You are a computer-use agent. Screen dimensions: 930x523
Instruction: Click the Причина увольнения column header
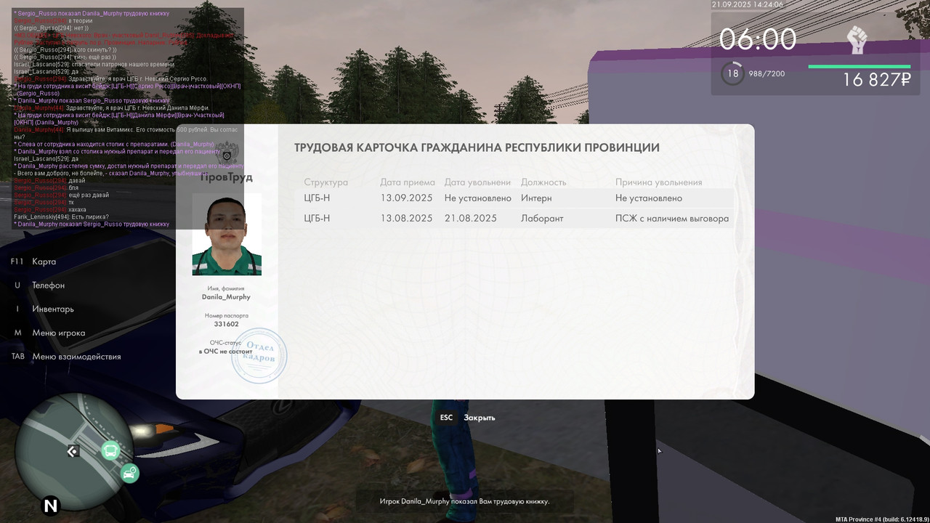pyautogui.click(x=659, y=182)
